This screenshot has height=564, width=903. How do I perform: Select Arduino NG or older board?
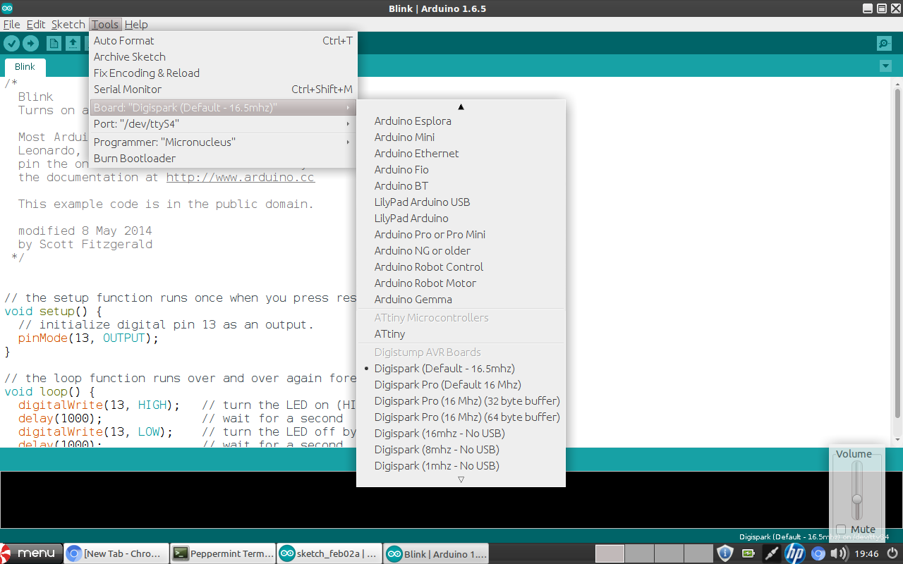click(x=461, y=250)
